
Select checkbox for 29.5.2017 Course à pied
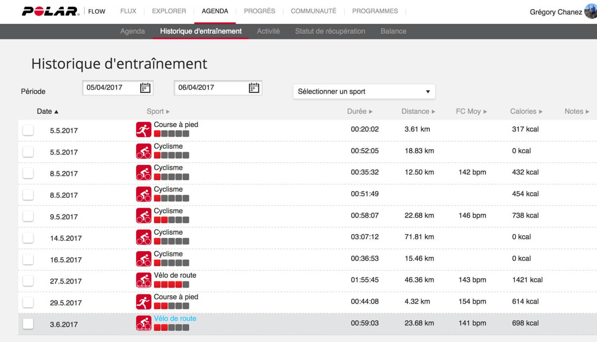[x=28, y=302]
